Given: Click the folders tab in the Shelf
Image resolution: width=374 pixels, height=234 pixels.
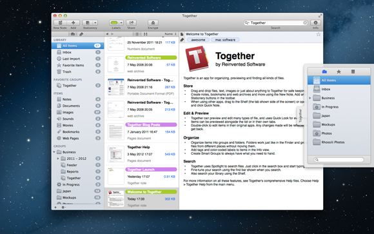Looking at the screenshot, I should [x=324, y=72].
